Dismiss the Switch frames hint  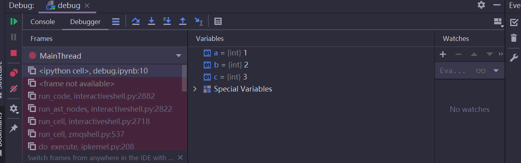(180, 157)
